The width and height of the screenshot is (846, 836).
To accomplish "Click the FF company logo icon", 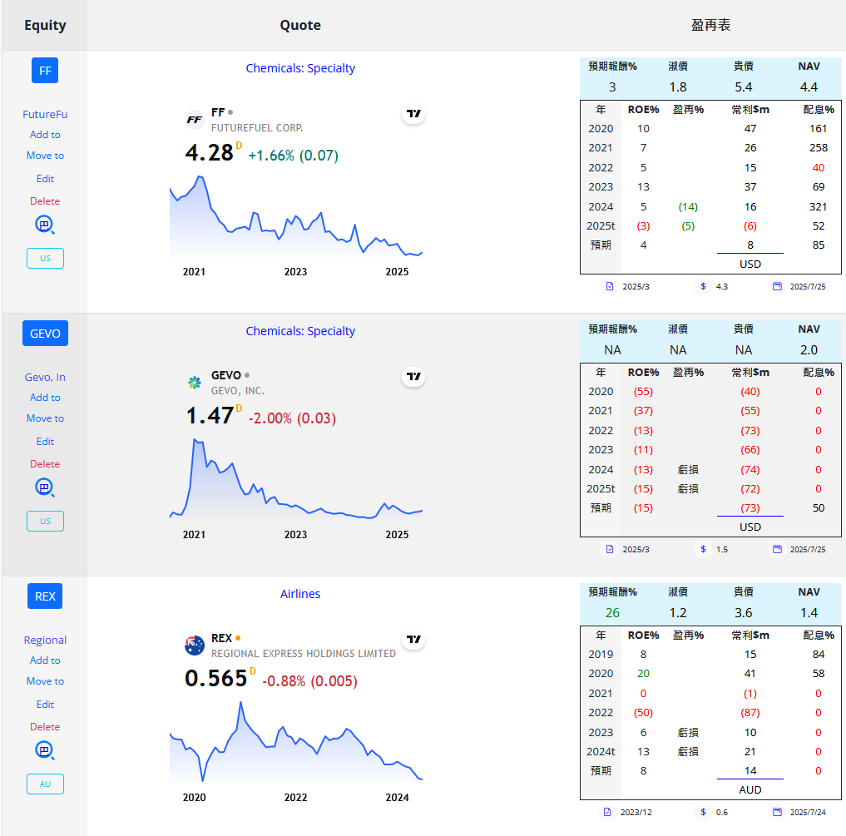I will (x=194, y=120).
